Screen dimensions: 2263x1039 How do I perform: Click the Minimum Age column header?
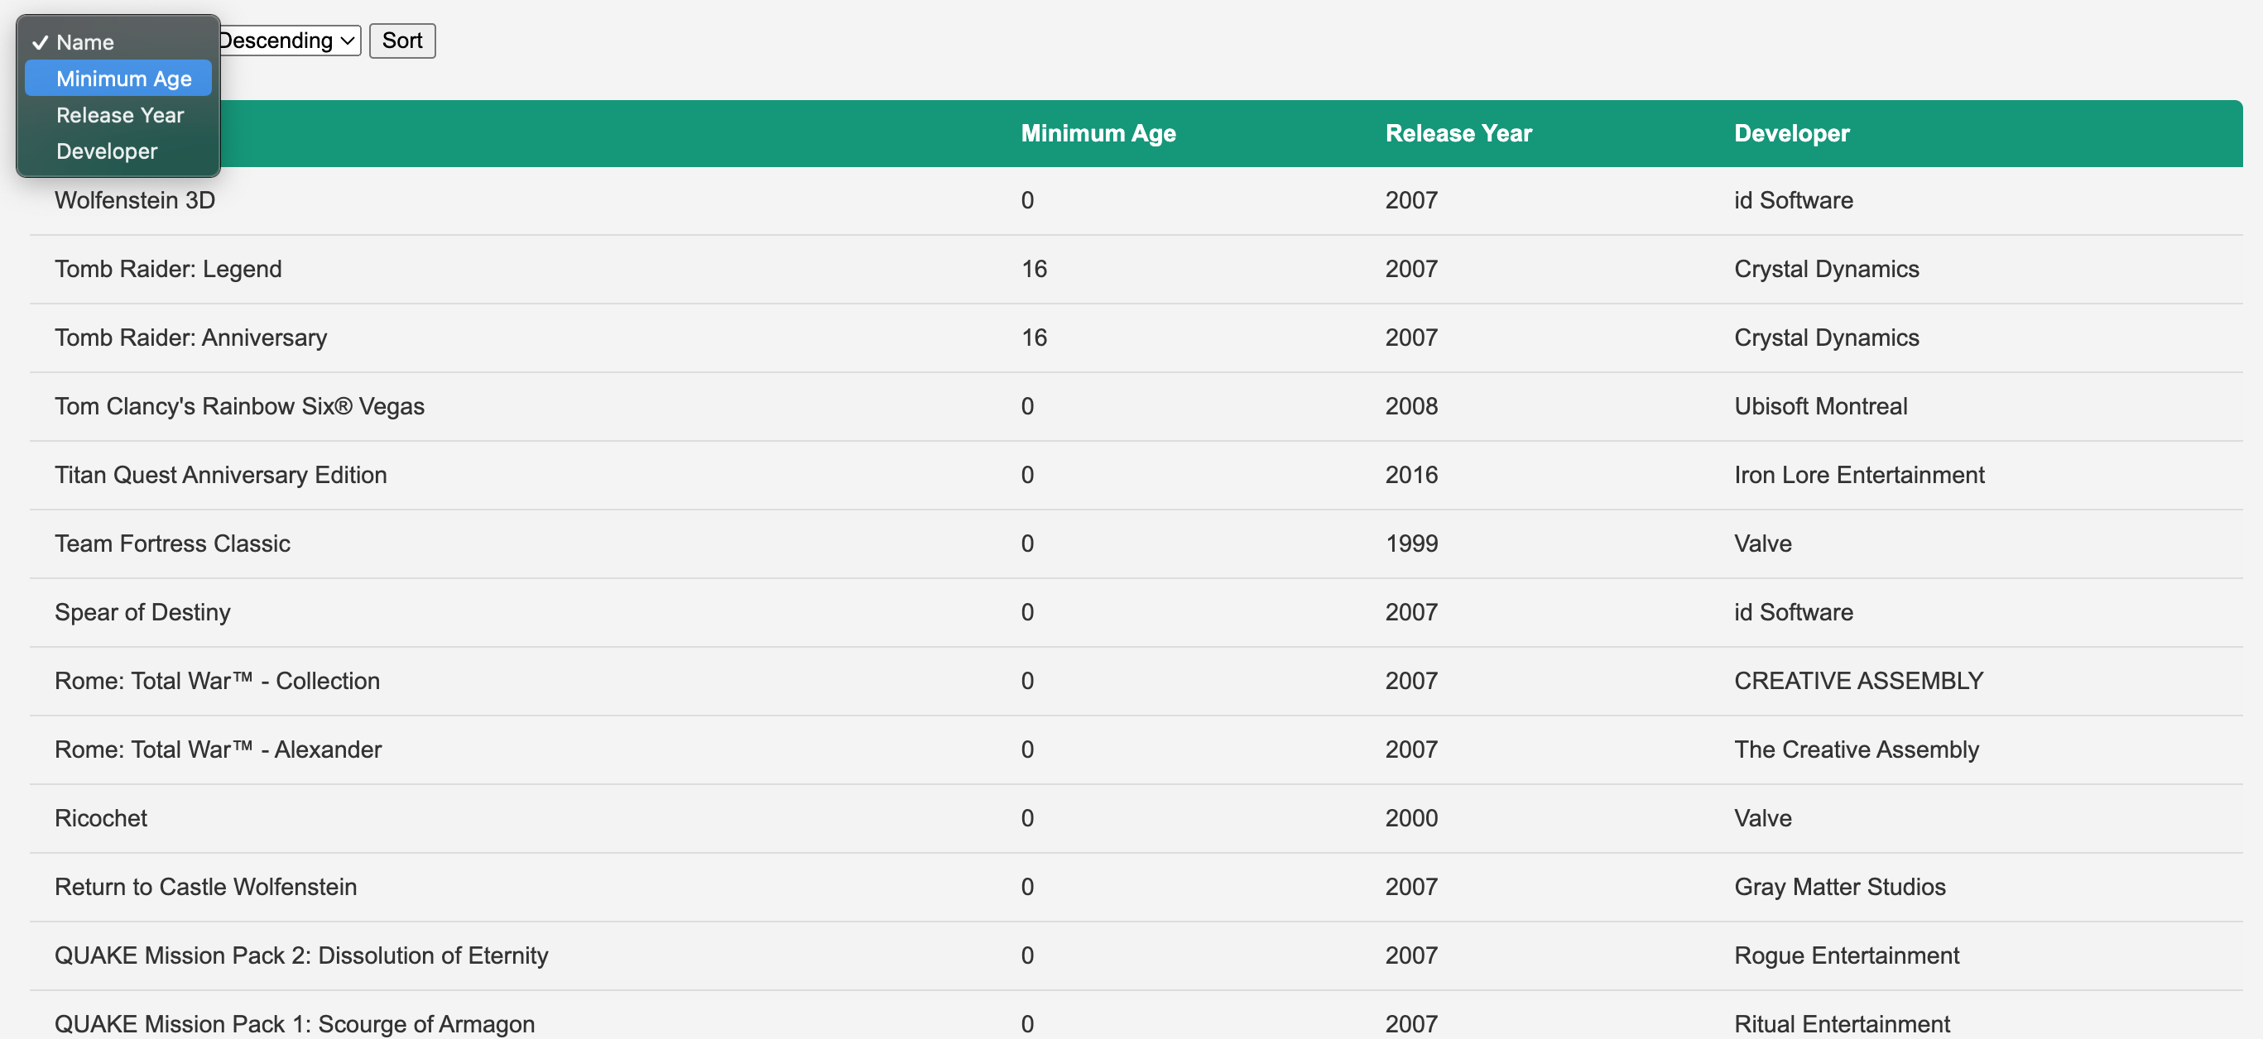[x=1098, y=133]
